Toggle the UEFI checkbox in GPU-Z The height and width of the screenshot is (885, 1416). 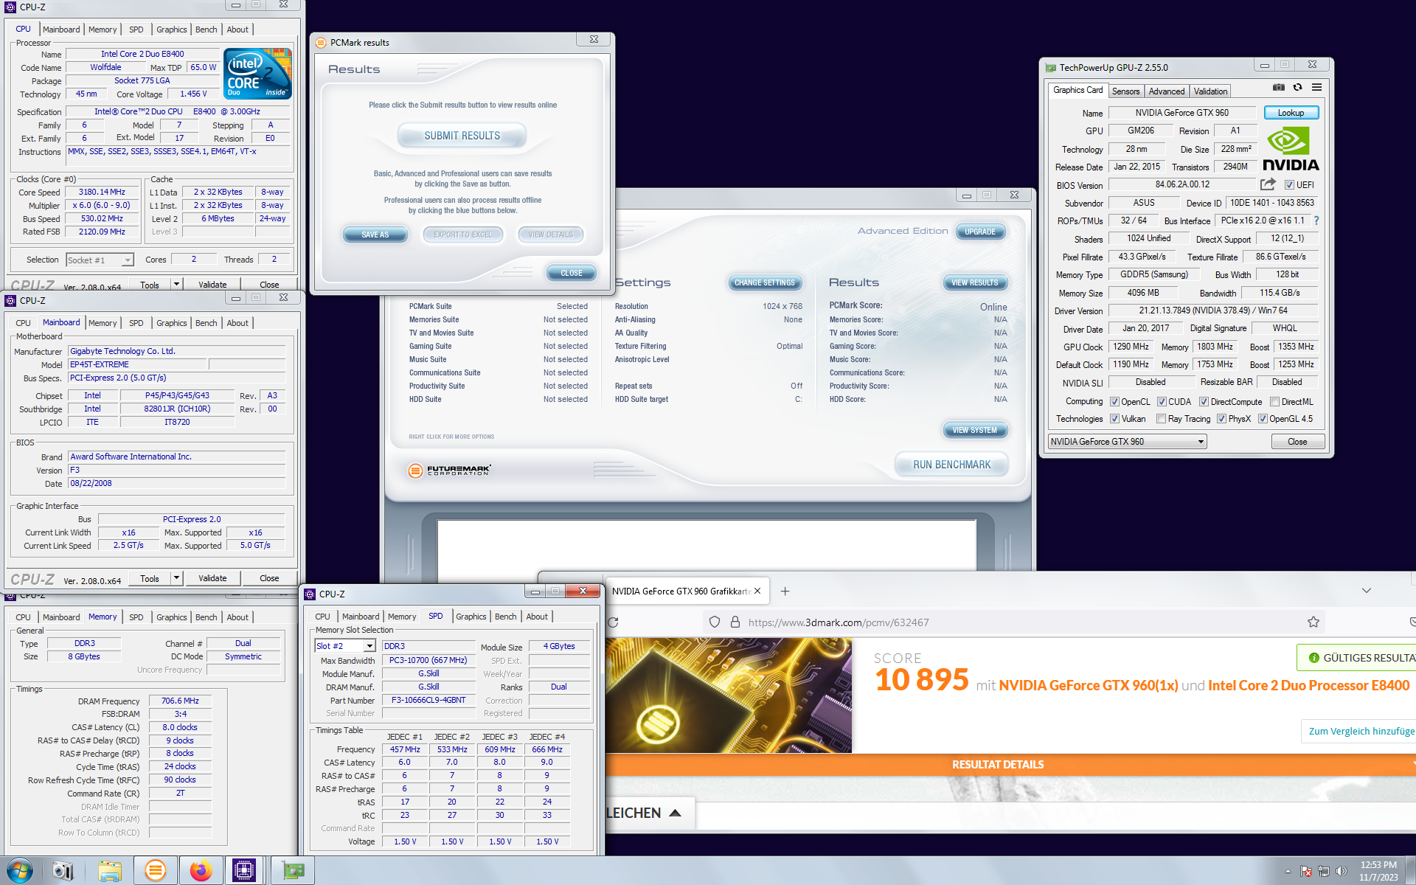pyautogui.click(x=1289, y=185)
